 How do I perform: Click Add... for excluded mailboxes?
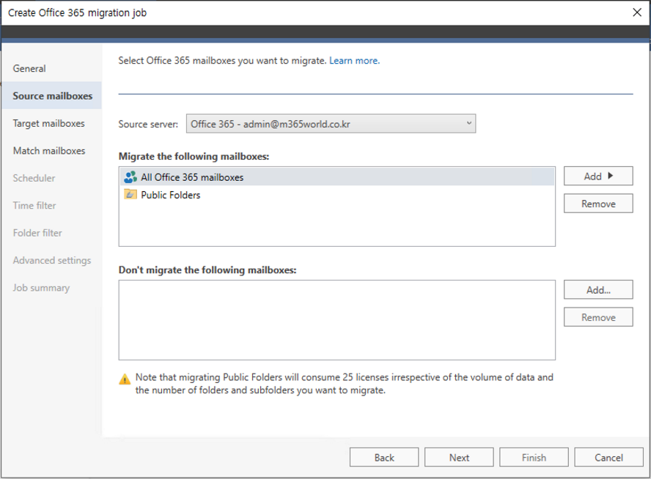[x=598, y=290]
